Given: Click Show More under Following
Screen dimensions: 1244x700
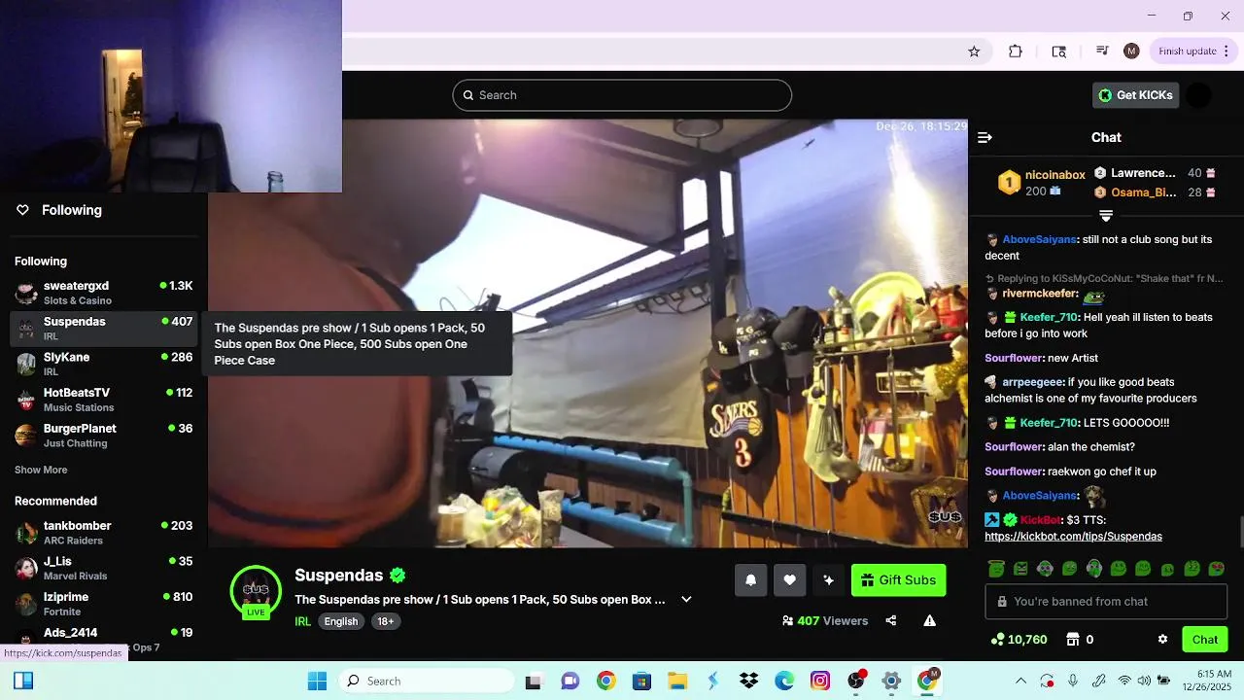Looking at the screenshot, I should (x=41, y=470).
